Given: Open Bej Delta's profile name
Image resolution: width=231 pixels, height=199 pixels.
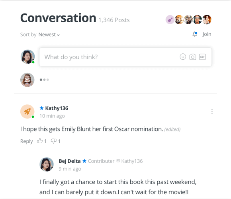Looking at the screenshot, I should click(x=70, y=161).
